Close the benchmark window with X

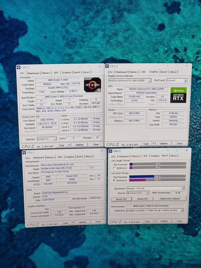coord(187,150)
